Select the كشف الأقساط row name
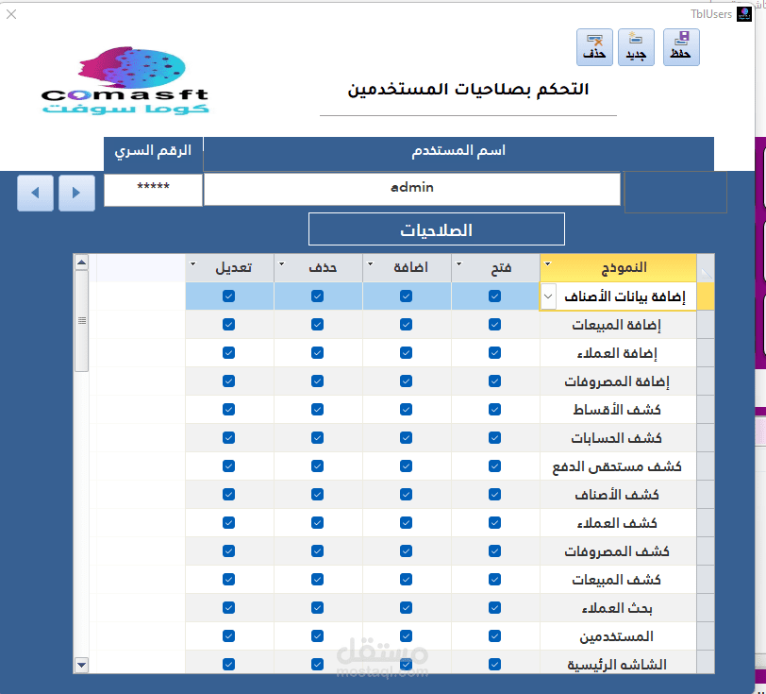This screenshot has height=694, width=766. coord(617,410)
